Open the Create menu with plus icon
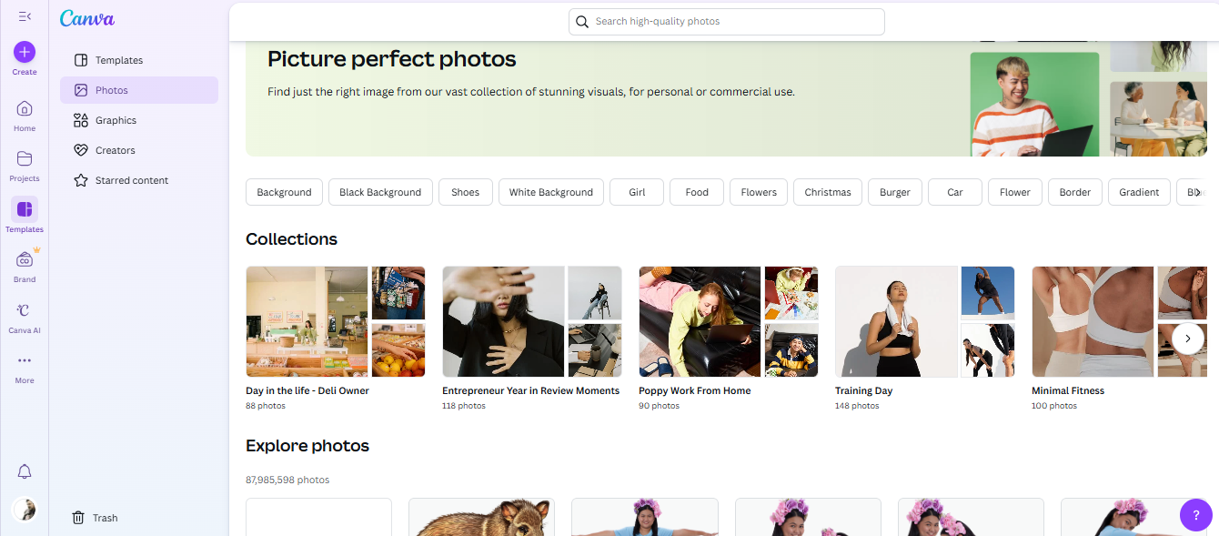Screen dimensions: 1219x536 [x=24, y=51]
